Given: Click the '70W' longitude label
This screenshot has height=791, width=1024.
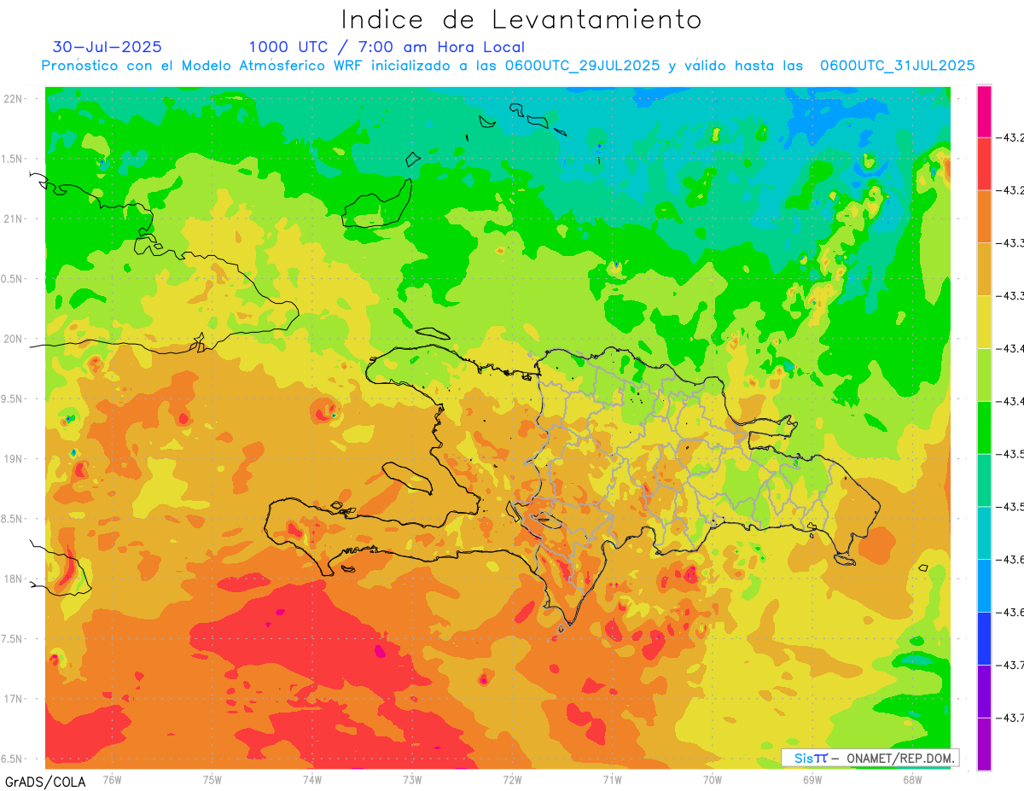Looking at the screenshot, I should [x=713, y=779].
